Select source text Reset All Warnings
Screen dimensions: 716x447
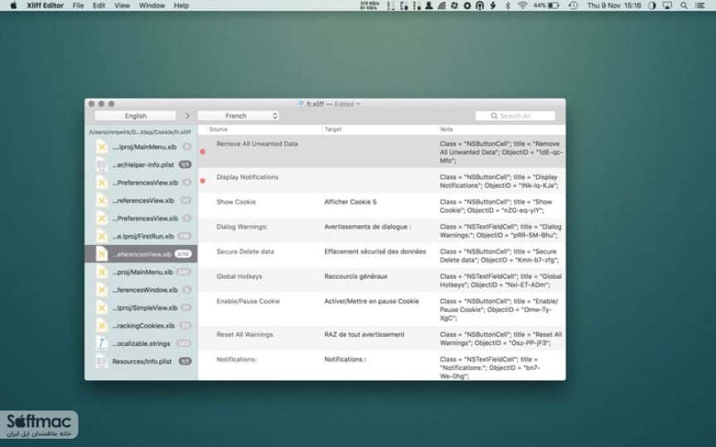pos(244,334)
